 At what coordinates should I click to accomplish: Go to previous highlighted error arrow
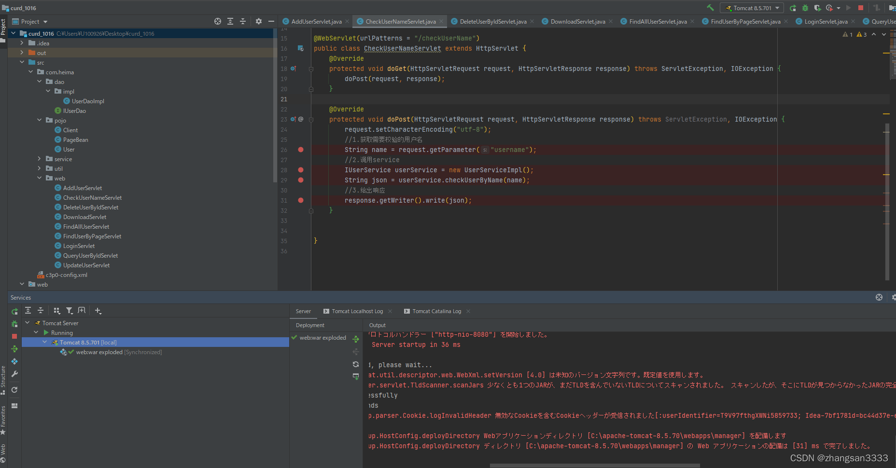[x=874, y=34]
